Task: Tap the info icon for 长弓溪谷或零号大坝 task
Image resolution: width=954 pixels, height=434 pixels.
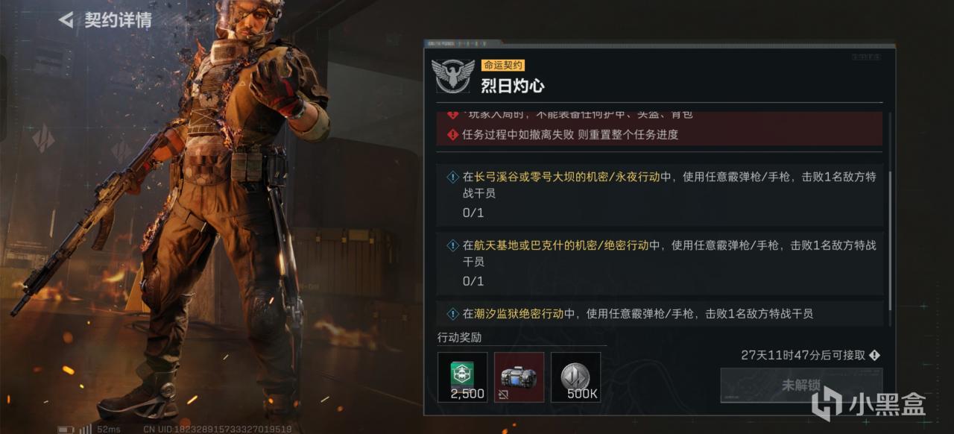Action: (452, 177)
